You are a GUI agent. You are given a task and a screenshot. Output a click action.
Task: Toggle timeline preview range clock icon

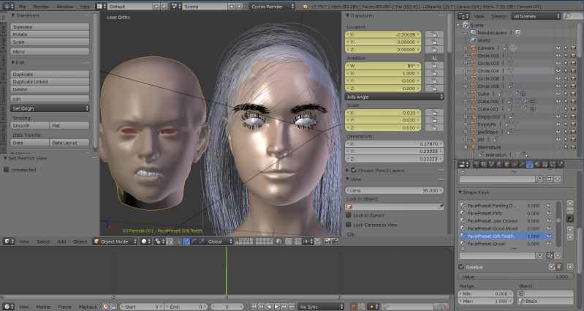coord(106,307)
